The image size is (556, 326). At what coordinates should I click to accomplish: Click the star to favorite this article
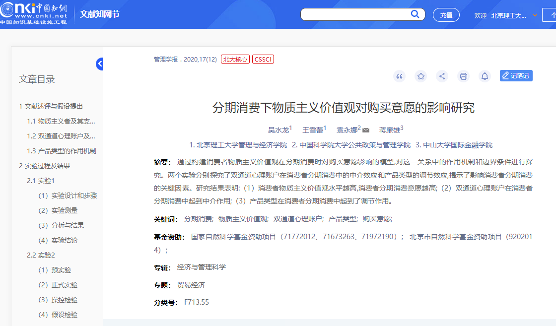click(x=420, y=76)
